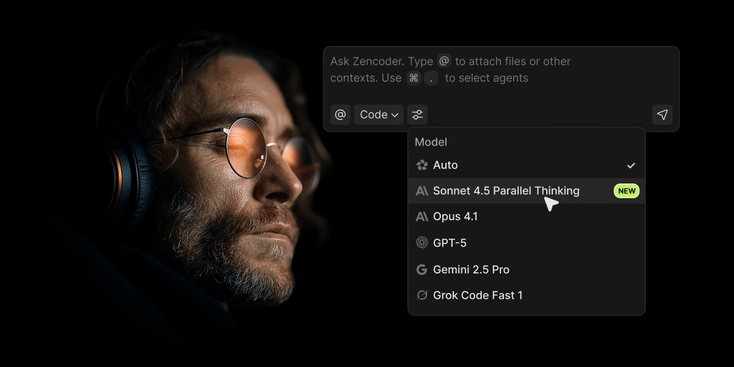Pick Gemini 2.5 Pro as the model
734x367 pixels.
coord(471,269)
